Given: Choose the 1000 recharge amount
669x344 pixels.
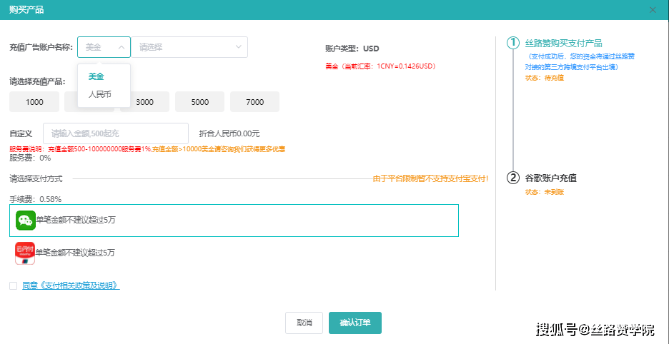Looking at the screenshot, I should (34, 102).
